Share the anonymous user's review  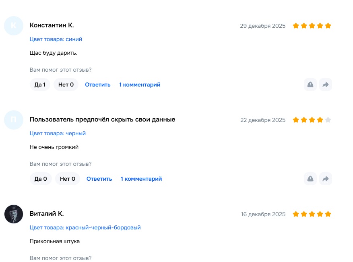coord(326,179)
